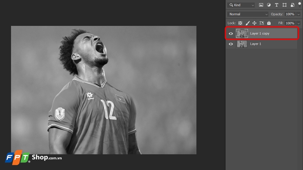Expand the Fill slider arrow
303x170 pixels.
298,23
